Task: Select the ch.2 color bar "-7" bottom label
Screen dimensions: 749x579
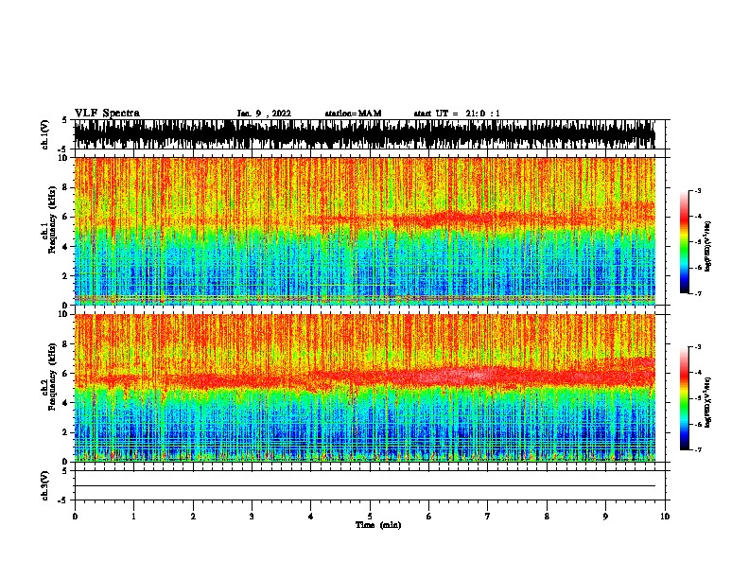Action: [697, 449]
